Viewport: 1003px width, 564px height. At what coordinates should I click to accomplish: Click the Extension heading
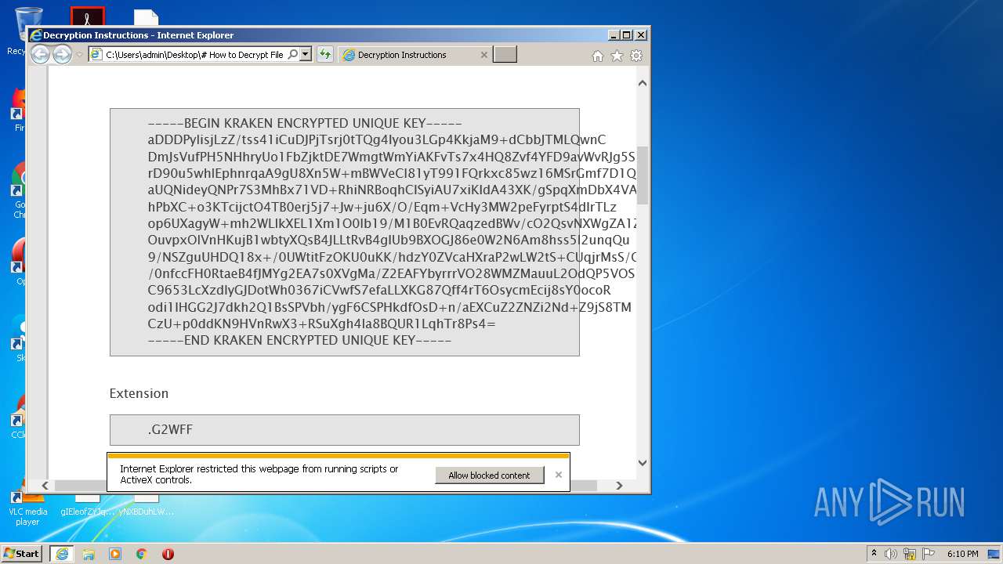pyautogui.click(x=139, y=393)
